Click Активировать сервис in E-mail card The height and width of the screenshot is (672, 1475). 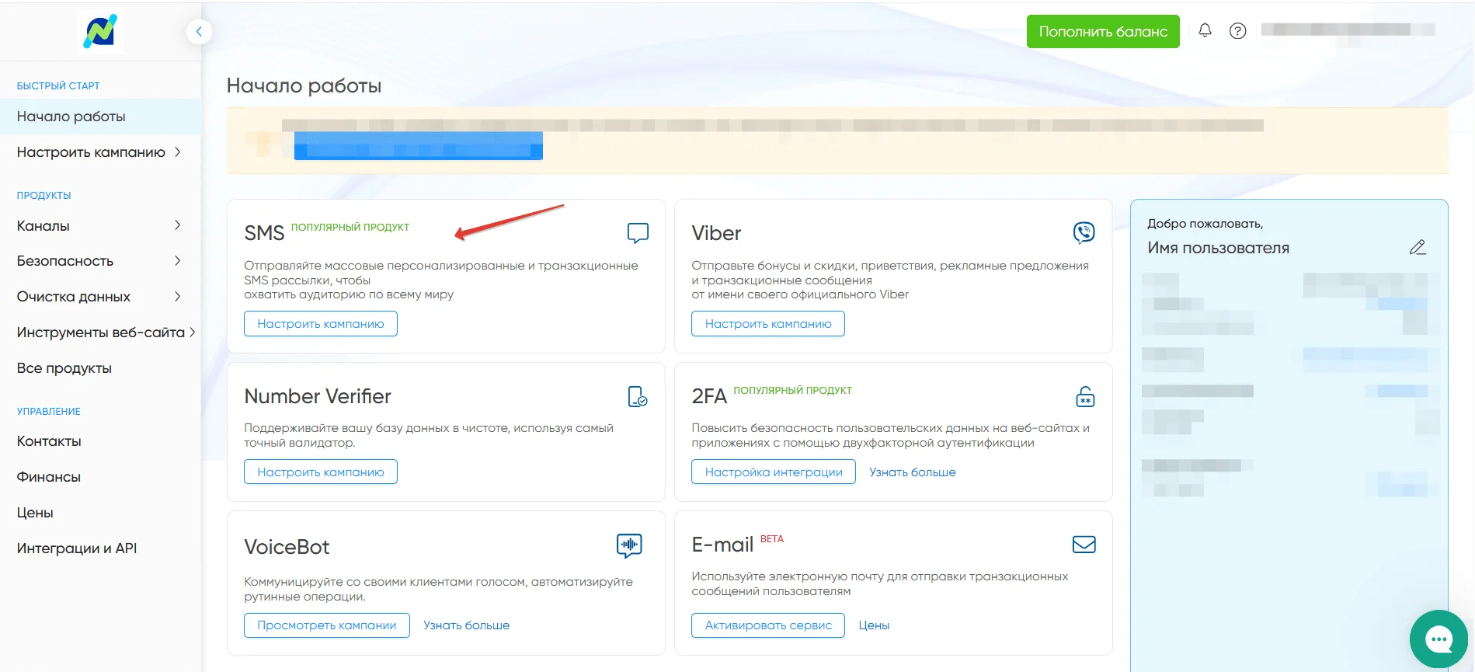pyautogui.click(x=768, y=625)
